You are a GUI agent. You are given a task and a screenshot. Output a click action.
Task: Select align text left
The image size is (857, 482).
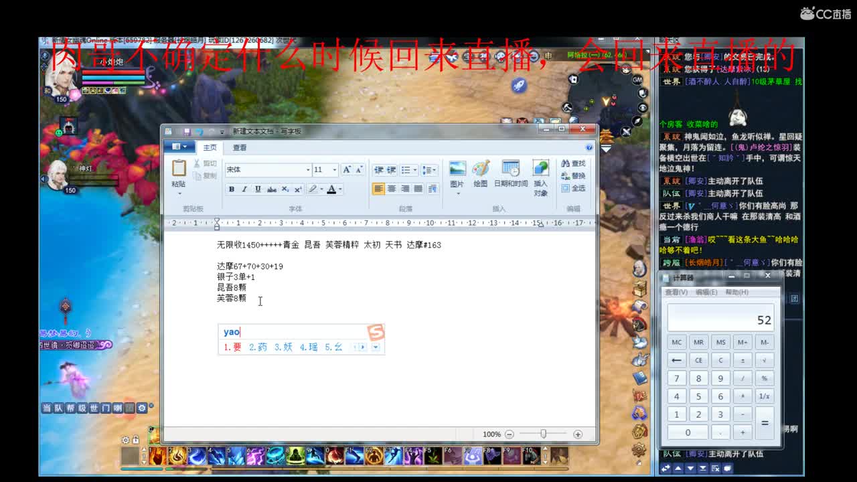point(378,189)
